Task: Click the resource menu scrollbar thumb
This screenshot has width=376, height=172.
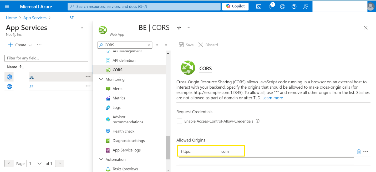Action: click(x=168, y=147)
